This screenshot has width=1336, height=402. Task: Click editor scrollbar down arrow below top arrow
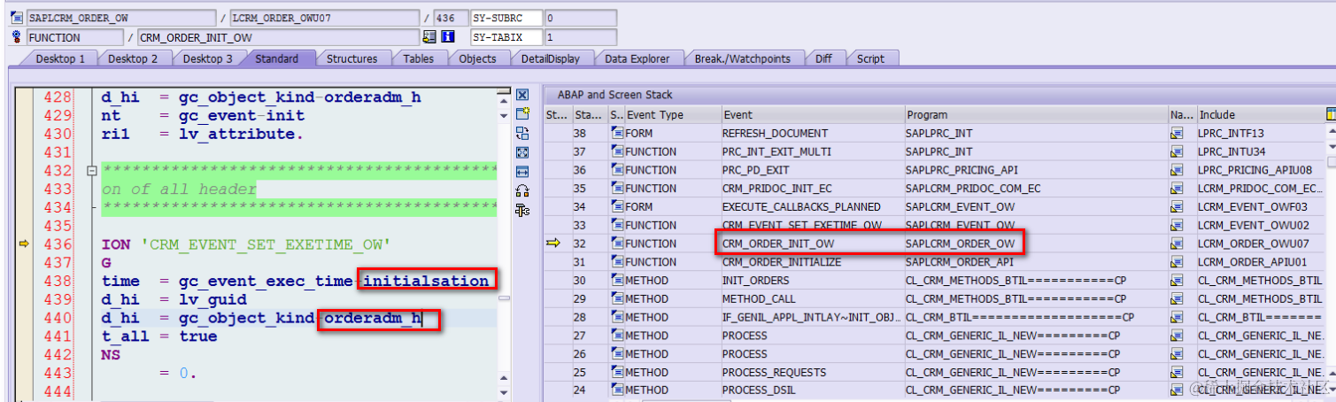[505, 114]
